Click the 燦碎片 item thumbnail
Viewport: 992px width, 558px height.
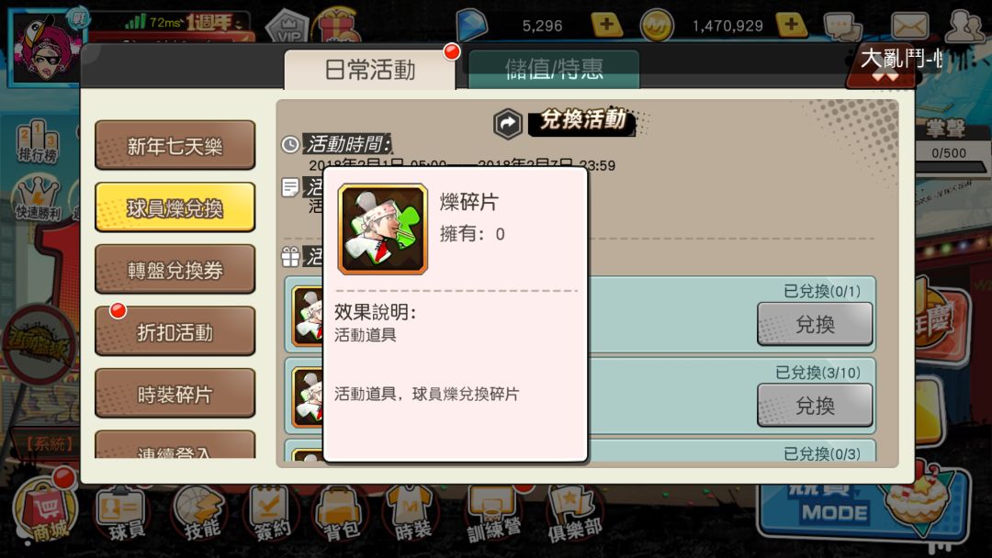point(383,229)
